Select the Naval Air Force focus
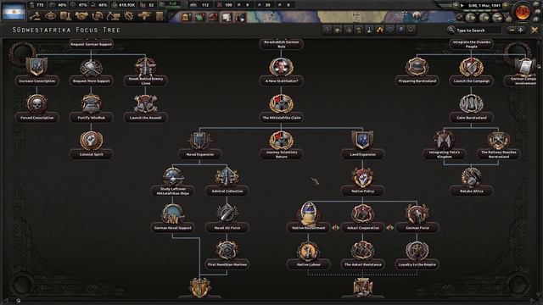 pyautogui.click(x=227, y=218)
